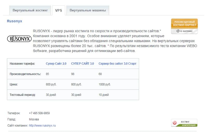Image resolution: width=208 pixels, height=133 pixels.
Task: Open the СУПЕР САЙТ 3.0 tariff link
Action: coord(82,64)
